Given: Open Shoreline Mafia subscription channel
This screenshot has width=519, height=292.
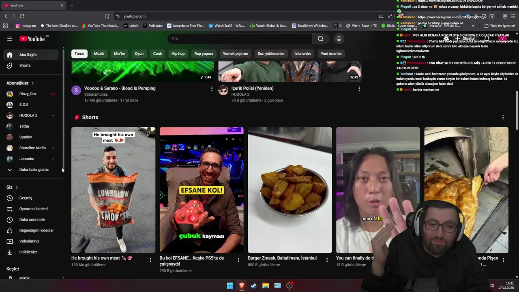Looking at the screenshot, I should click(x=31, y=148).
